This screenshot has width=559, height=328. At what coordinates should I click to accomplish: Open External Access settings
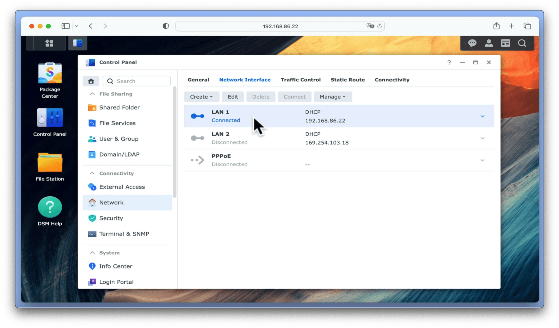128,187
